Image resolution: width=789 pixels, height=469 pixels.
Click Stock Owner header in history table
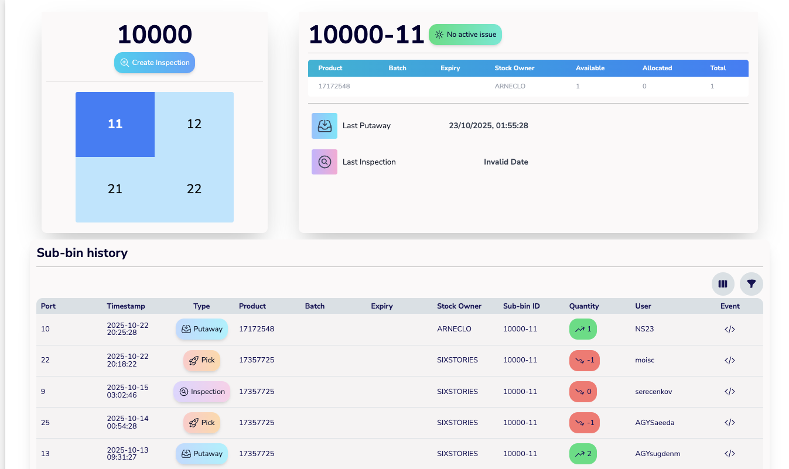click(x=459, y=306)
